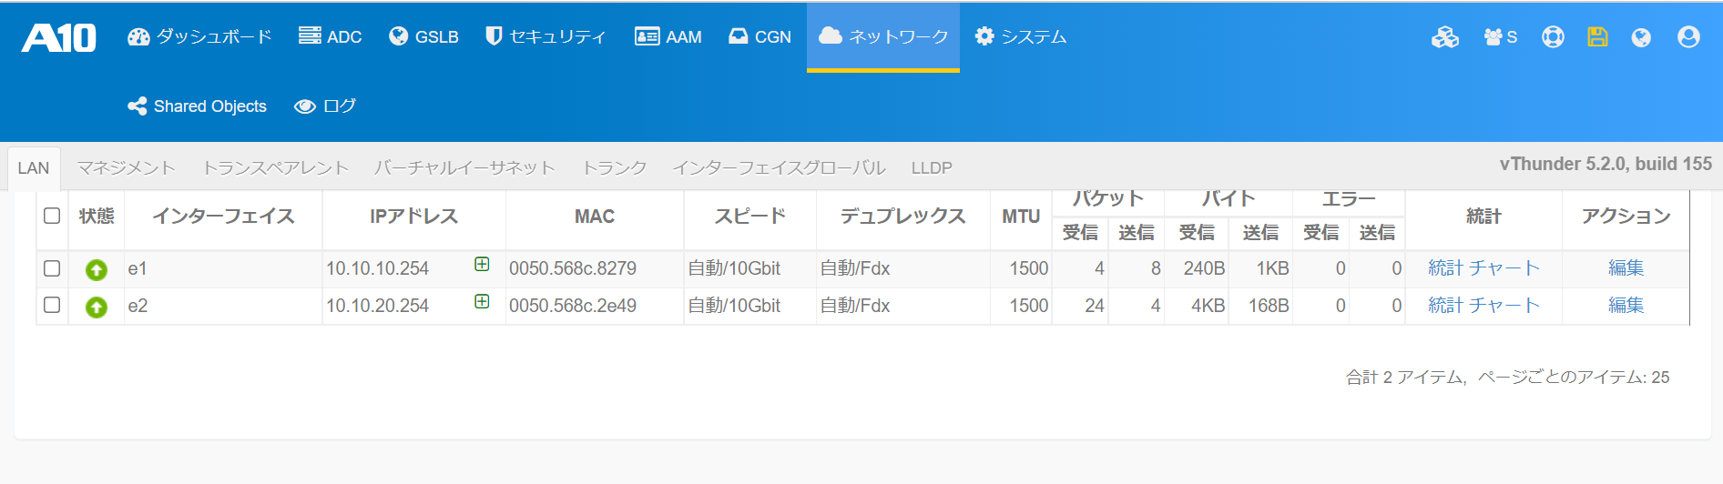Click the yellow save configuration icon

click(1597, 37)
